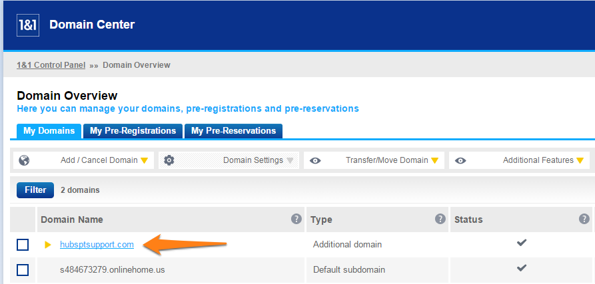This screenshot has width=595, height=284.
Task: Go to 1&1 Control Panel breadcrumb link
Action: (x=51, y=65)
